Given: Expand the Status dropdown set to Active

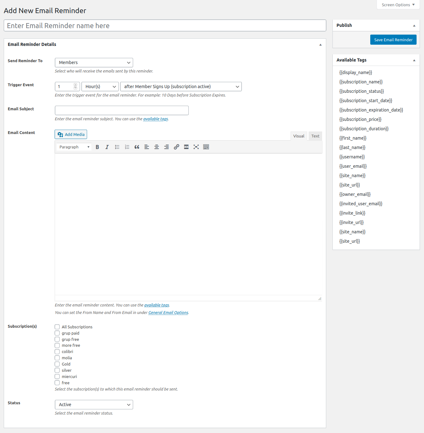Looking at the screenshot, I should coord(94,405).
